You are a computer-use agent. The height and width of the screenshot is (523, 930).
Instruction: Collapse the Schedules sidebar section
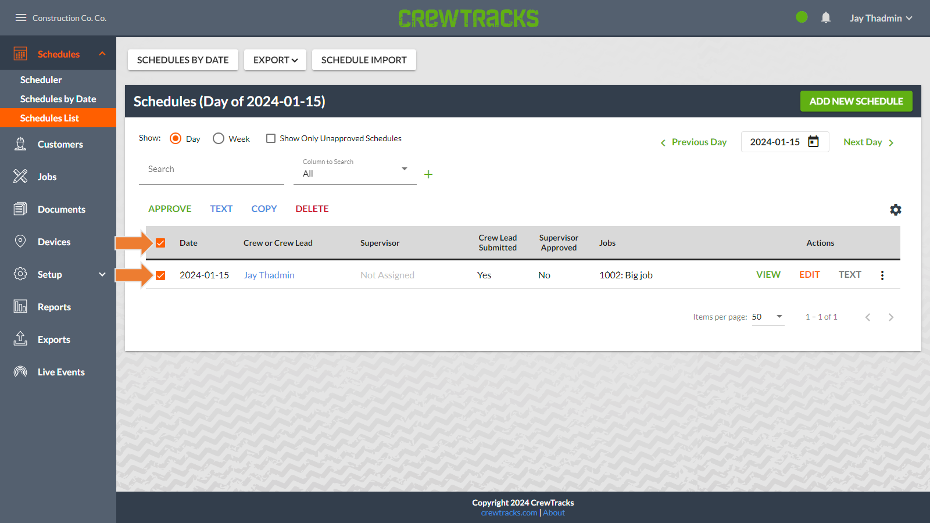tap(102, 53)
